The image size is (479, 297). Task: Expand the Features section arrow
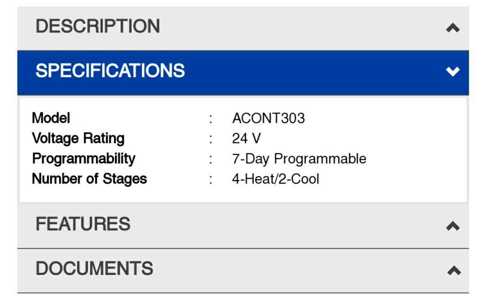click(452, 226)
